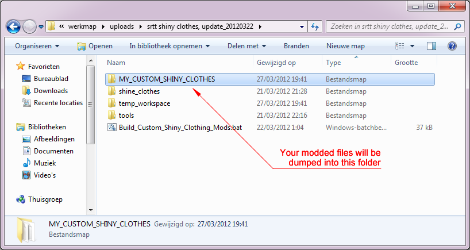Click the navigation pane vertical scrollbar
Image resolution: width=470 pixels, height=250 pixels.
tap(91, 115)
